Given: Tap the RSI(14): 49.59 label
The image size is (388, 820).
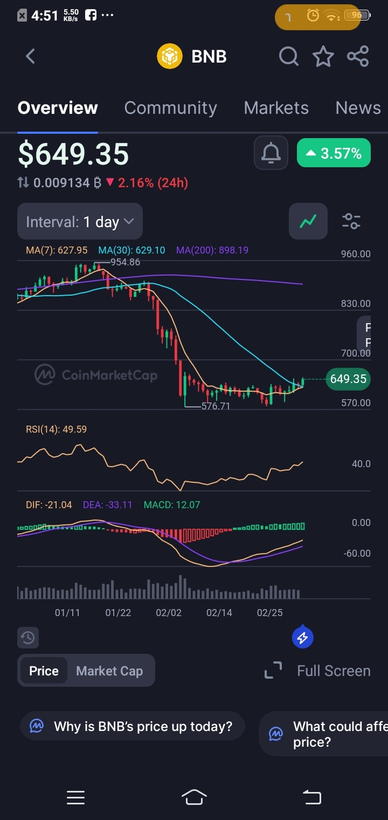Looking at the screenshot, I should (56, 429).
